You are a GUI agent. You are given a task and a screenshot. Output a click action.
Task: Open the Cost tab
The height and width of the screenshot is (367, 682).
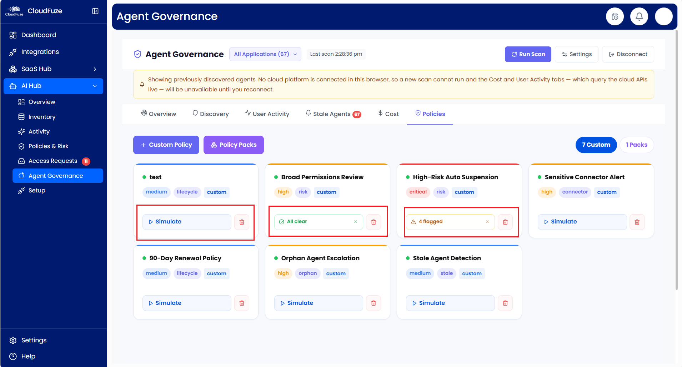(388, 114)
